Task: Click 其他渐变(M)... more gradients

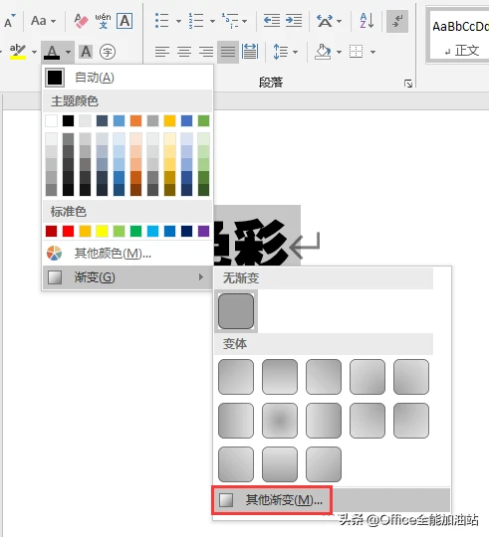Action: tap(272, 500)
